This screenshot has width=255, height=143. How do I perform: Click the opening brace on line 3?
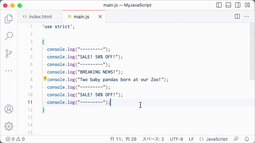(43, 42)
